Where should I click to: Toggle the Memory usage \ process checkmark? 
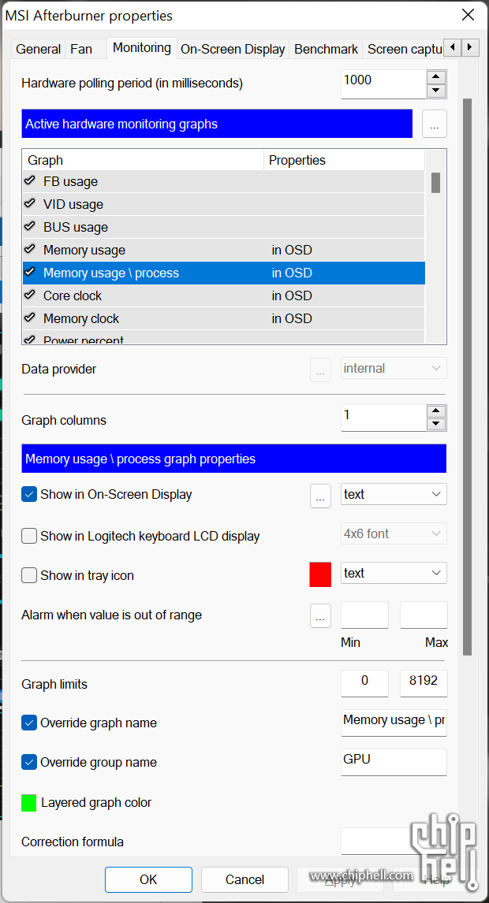tap(29, 273)
